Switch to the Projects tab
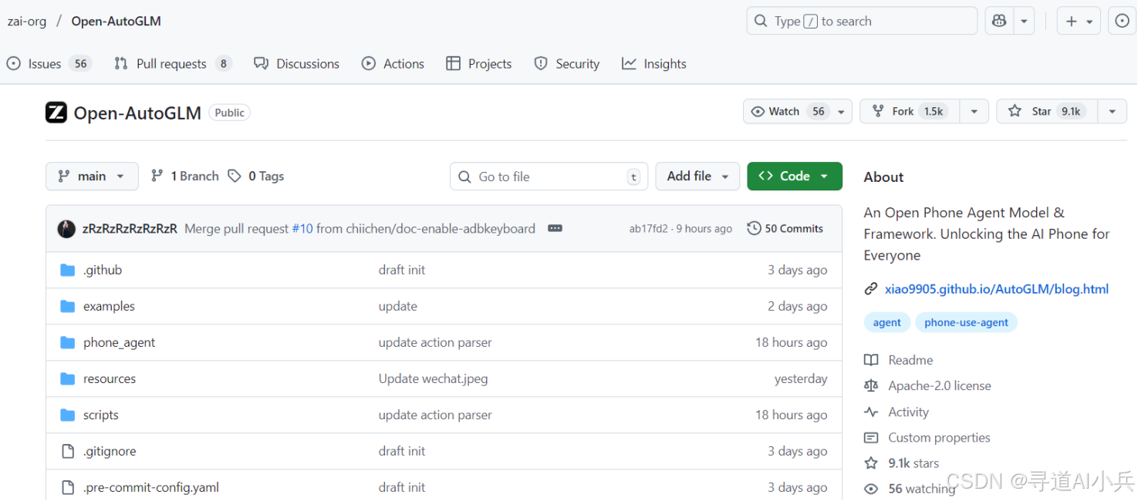The width and height of the screenshot is (1138, 501). coord(479,64)
